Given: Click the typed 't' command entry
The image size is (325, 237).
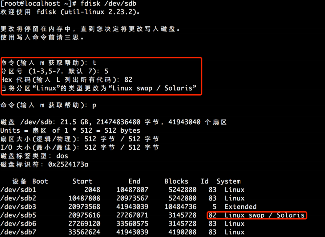Looking at the screenshot, I should [x=94, y=63].
